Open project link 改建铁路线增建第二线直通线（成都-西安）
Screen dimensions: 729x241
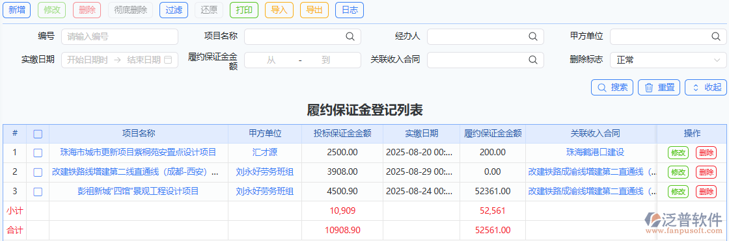[x=135, y=171]
